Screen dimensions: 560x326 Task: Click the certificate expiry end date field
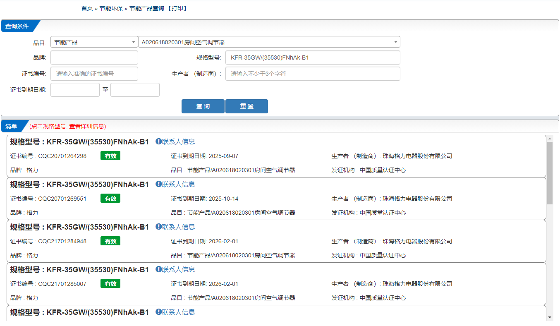135,90
